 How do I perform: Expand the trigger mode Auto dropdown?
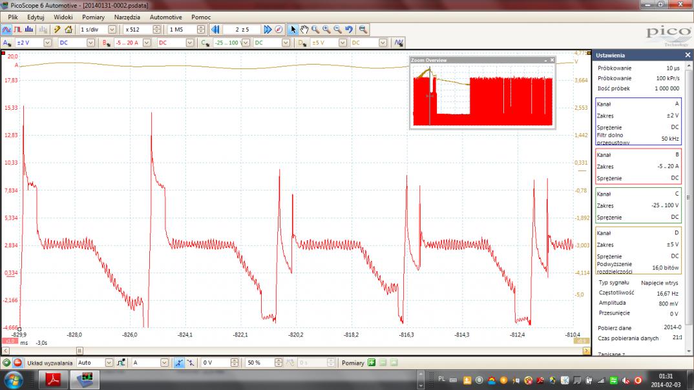[x=109, y=363]
